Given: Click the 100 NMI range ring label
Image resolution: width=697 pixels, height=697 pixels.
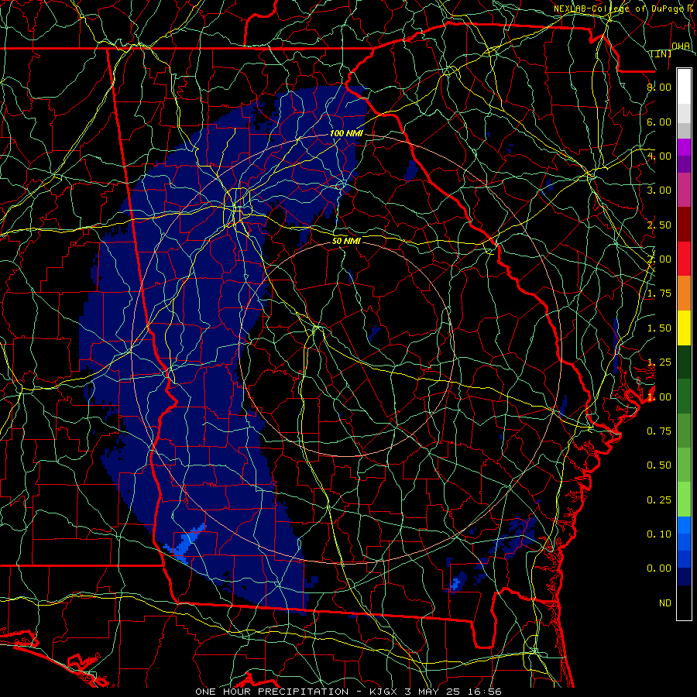Looking at the screenshot, I should click(346, 133).
